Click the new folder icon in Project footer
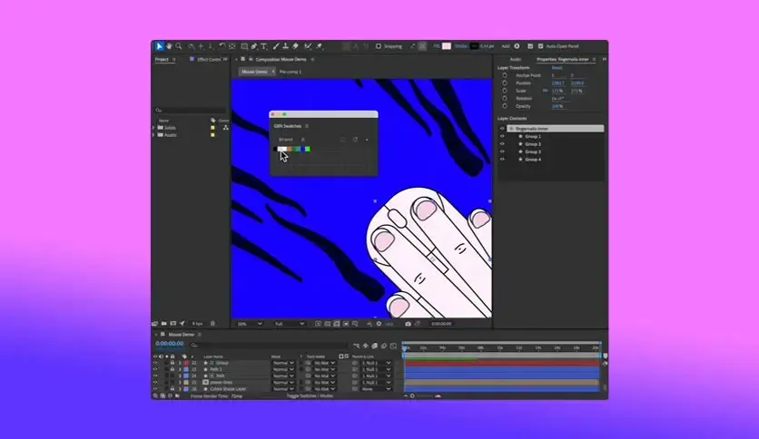This screenshot has height=439, width=759. point(164,324)
